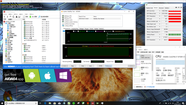Click the Cortana microphone icon
The width and height of the screenshot is (186, 105).
tap(36, 103)
